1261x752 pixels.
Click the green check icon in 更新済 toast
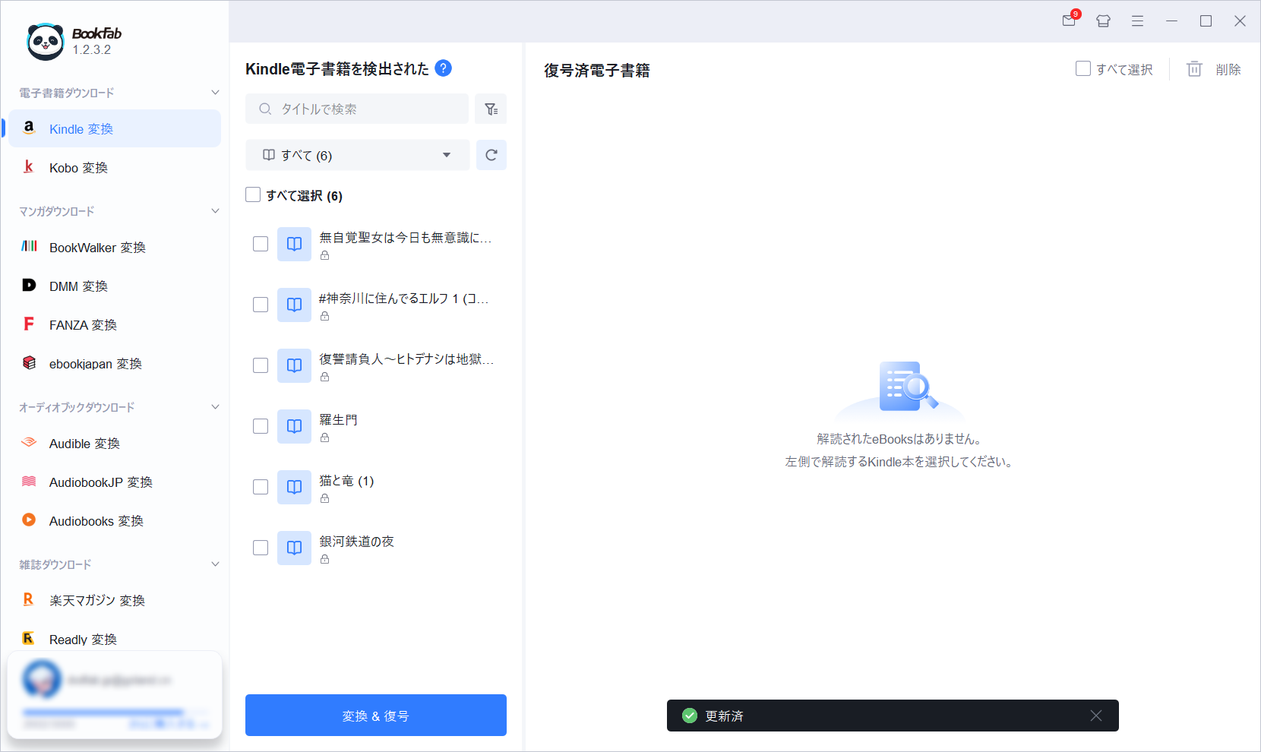click(x=690, y=716)
